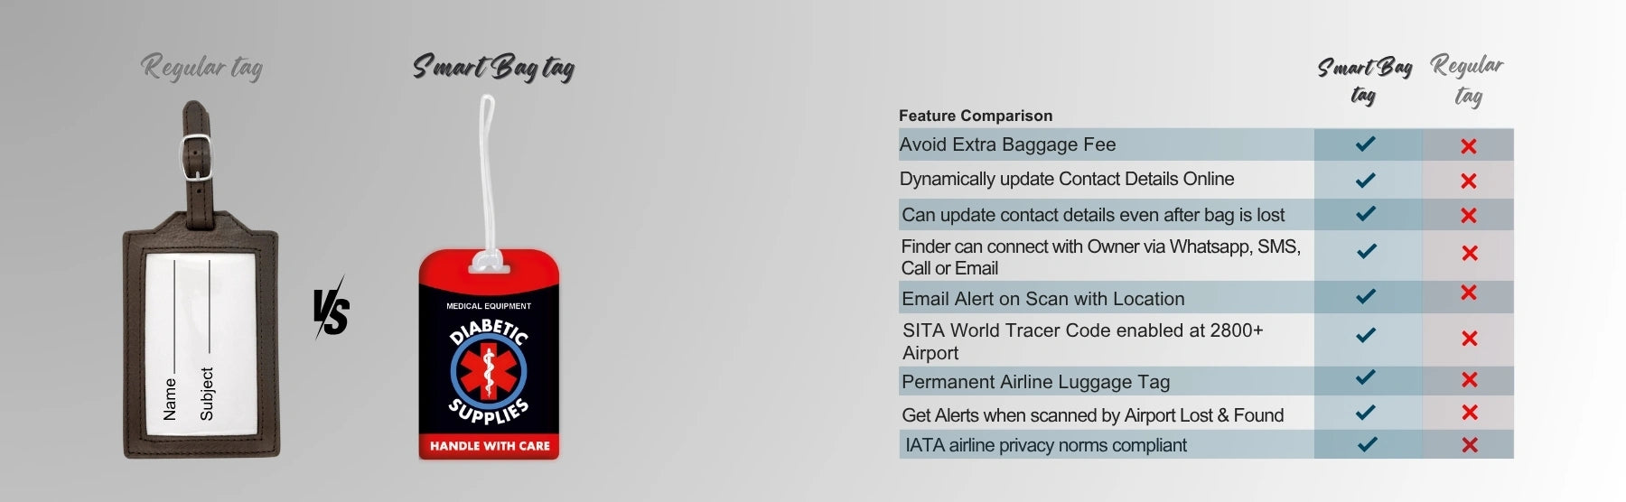Click the checkmark beside Email Alert on Scan
The width and height of the screenshot is (1626, 502).
pos(1366,296)
